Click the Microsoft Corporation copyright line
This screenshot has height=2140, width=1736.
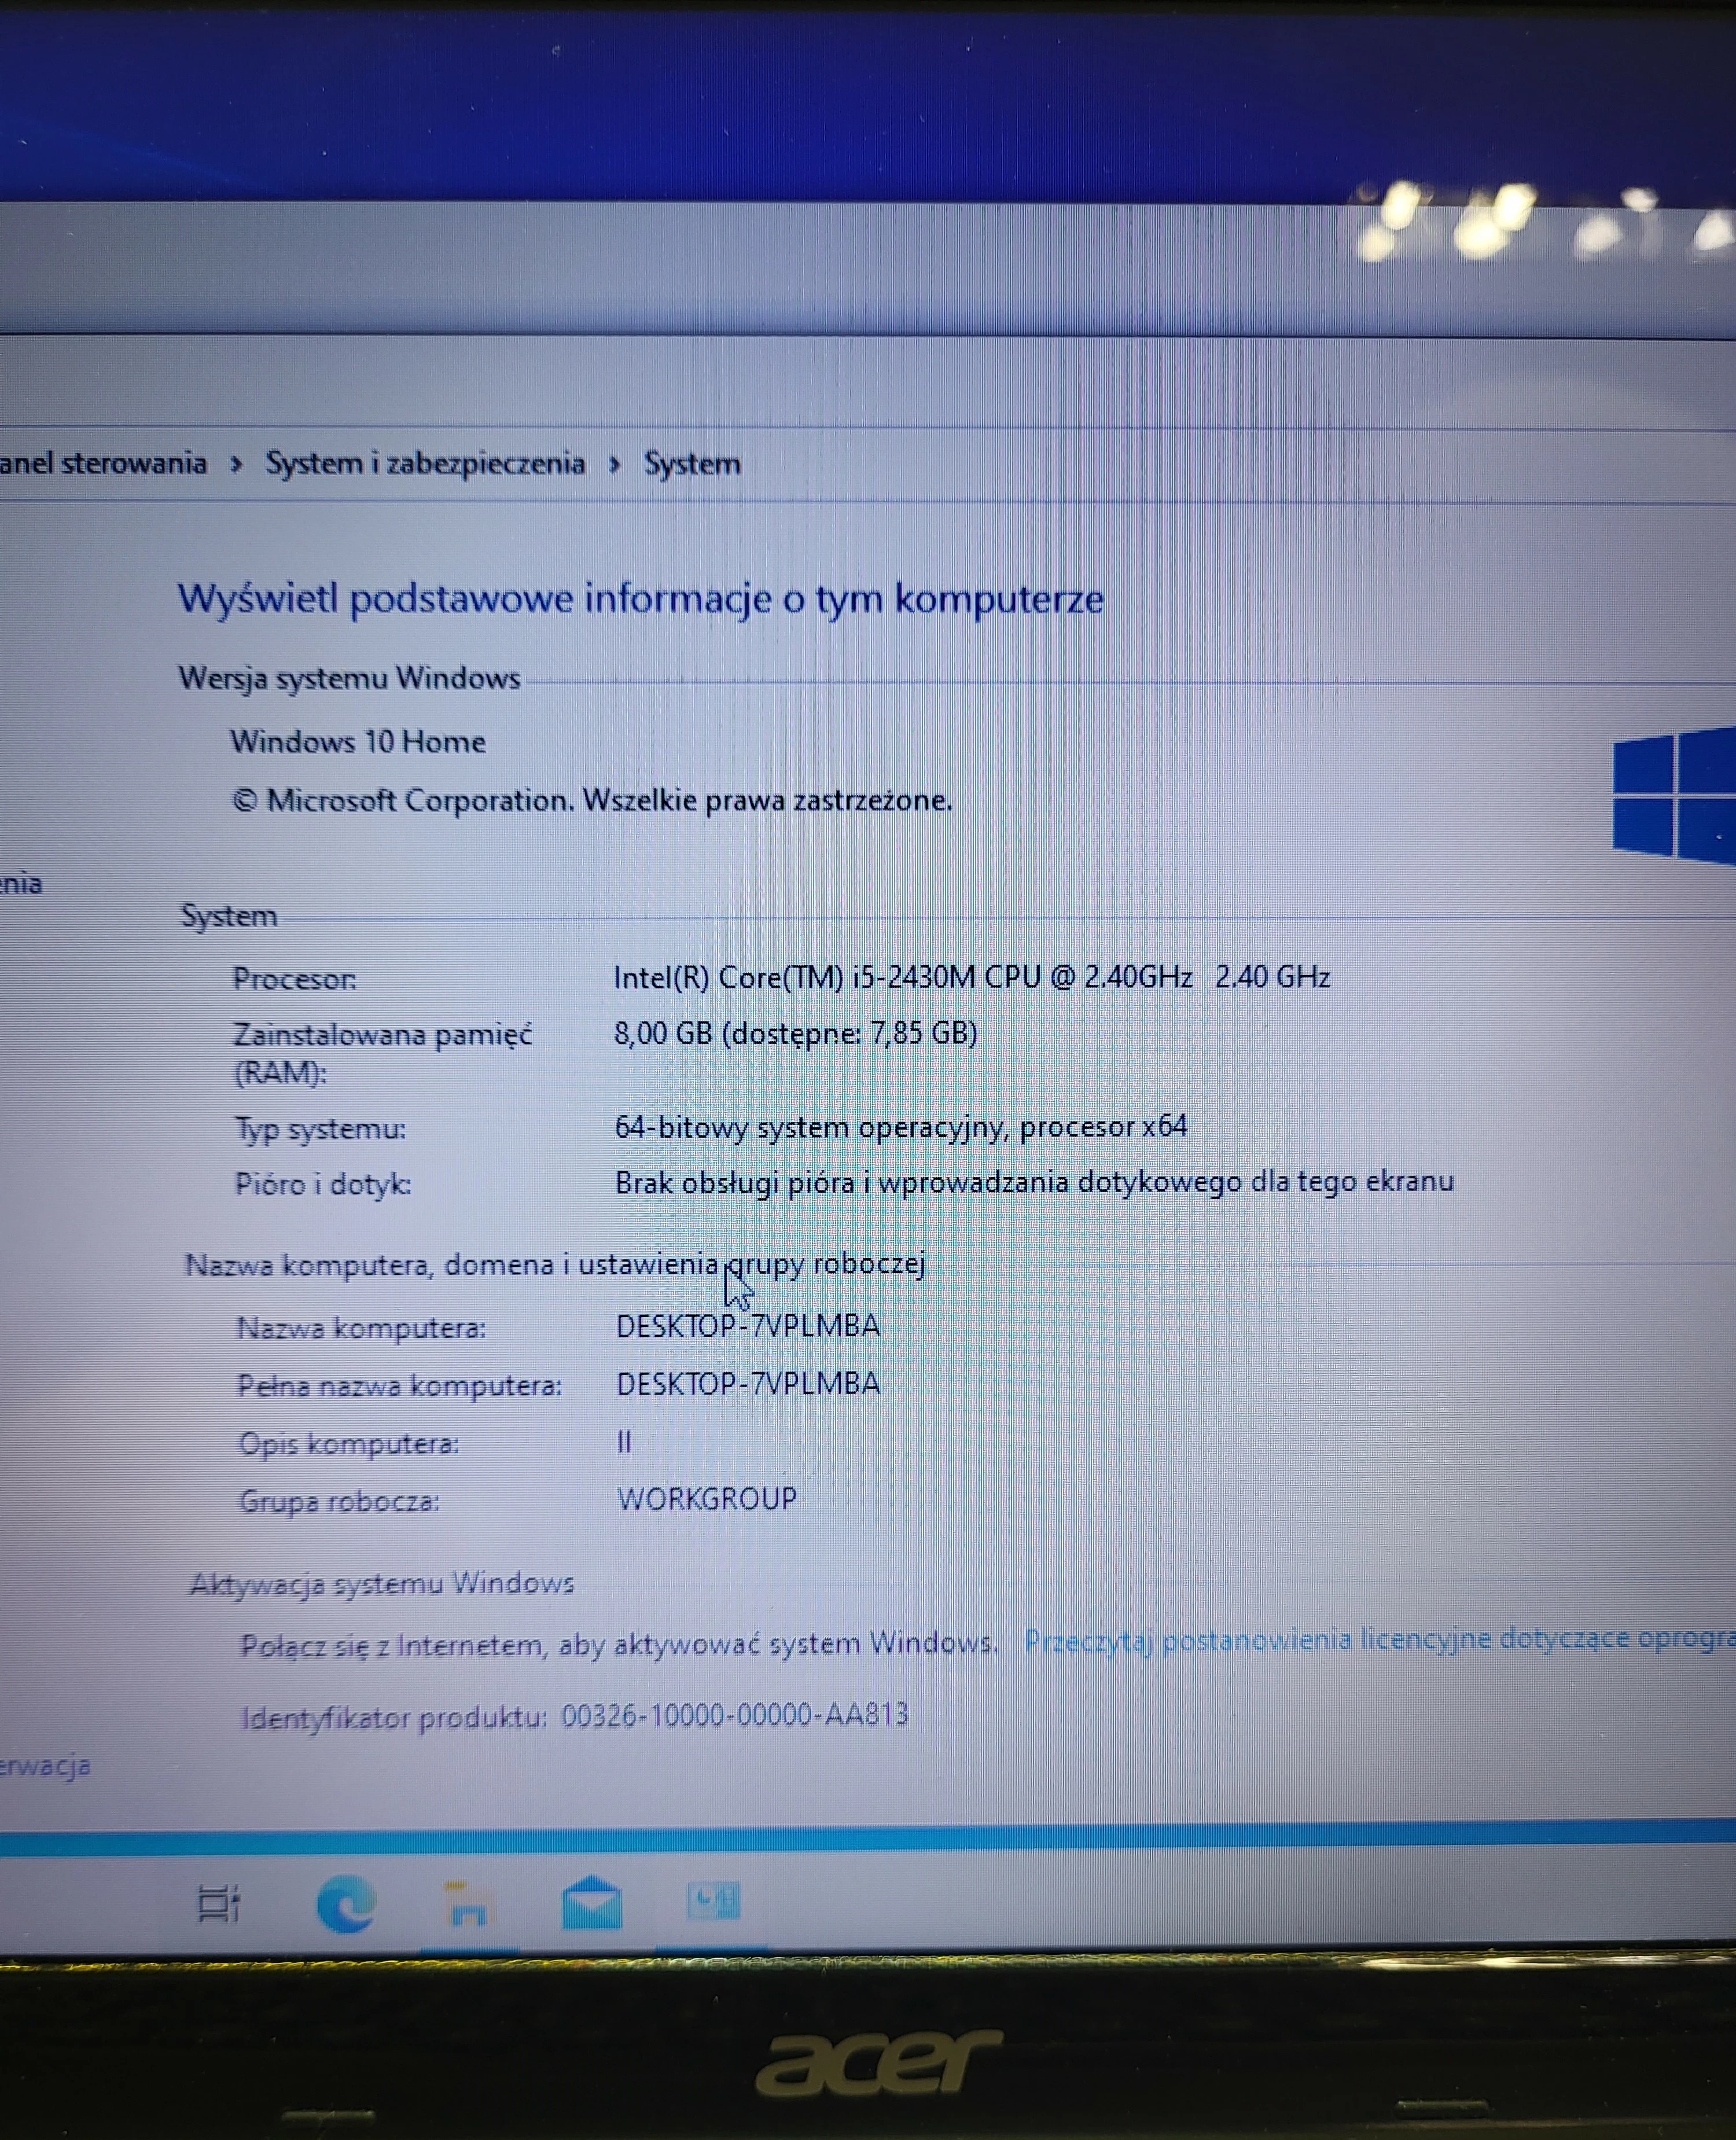pyautogui.click(x=592, y=800)
